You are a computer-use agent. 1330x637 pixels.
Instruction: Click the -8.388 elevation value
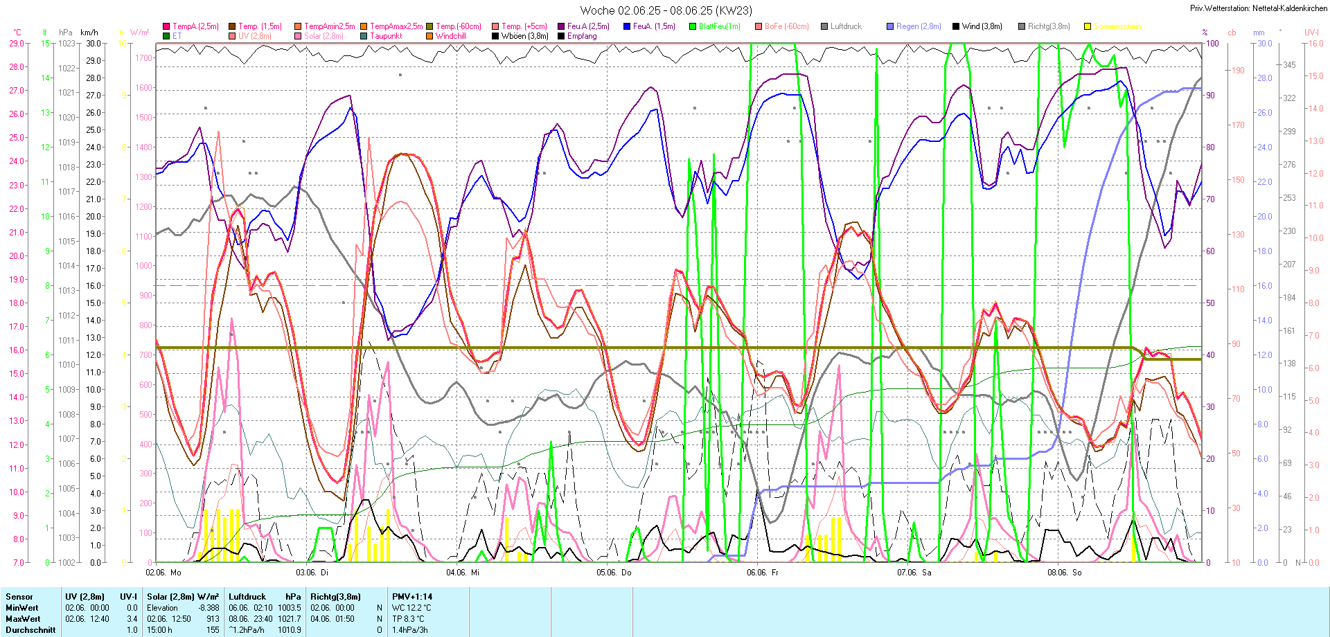pos(209,608)
